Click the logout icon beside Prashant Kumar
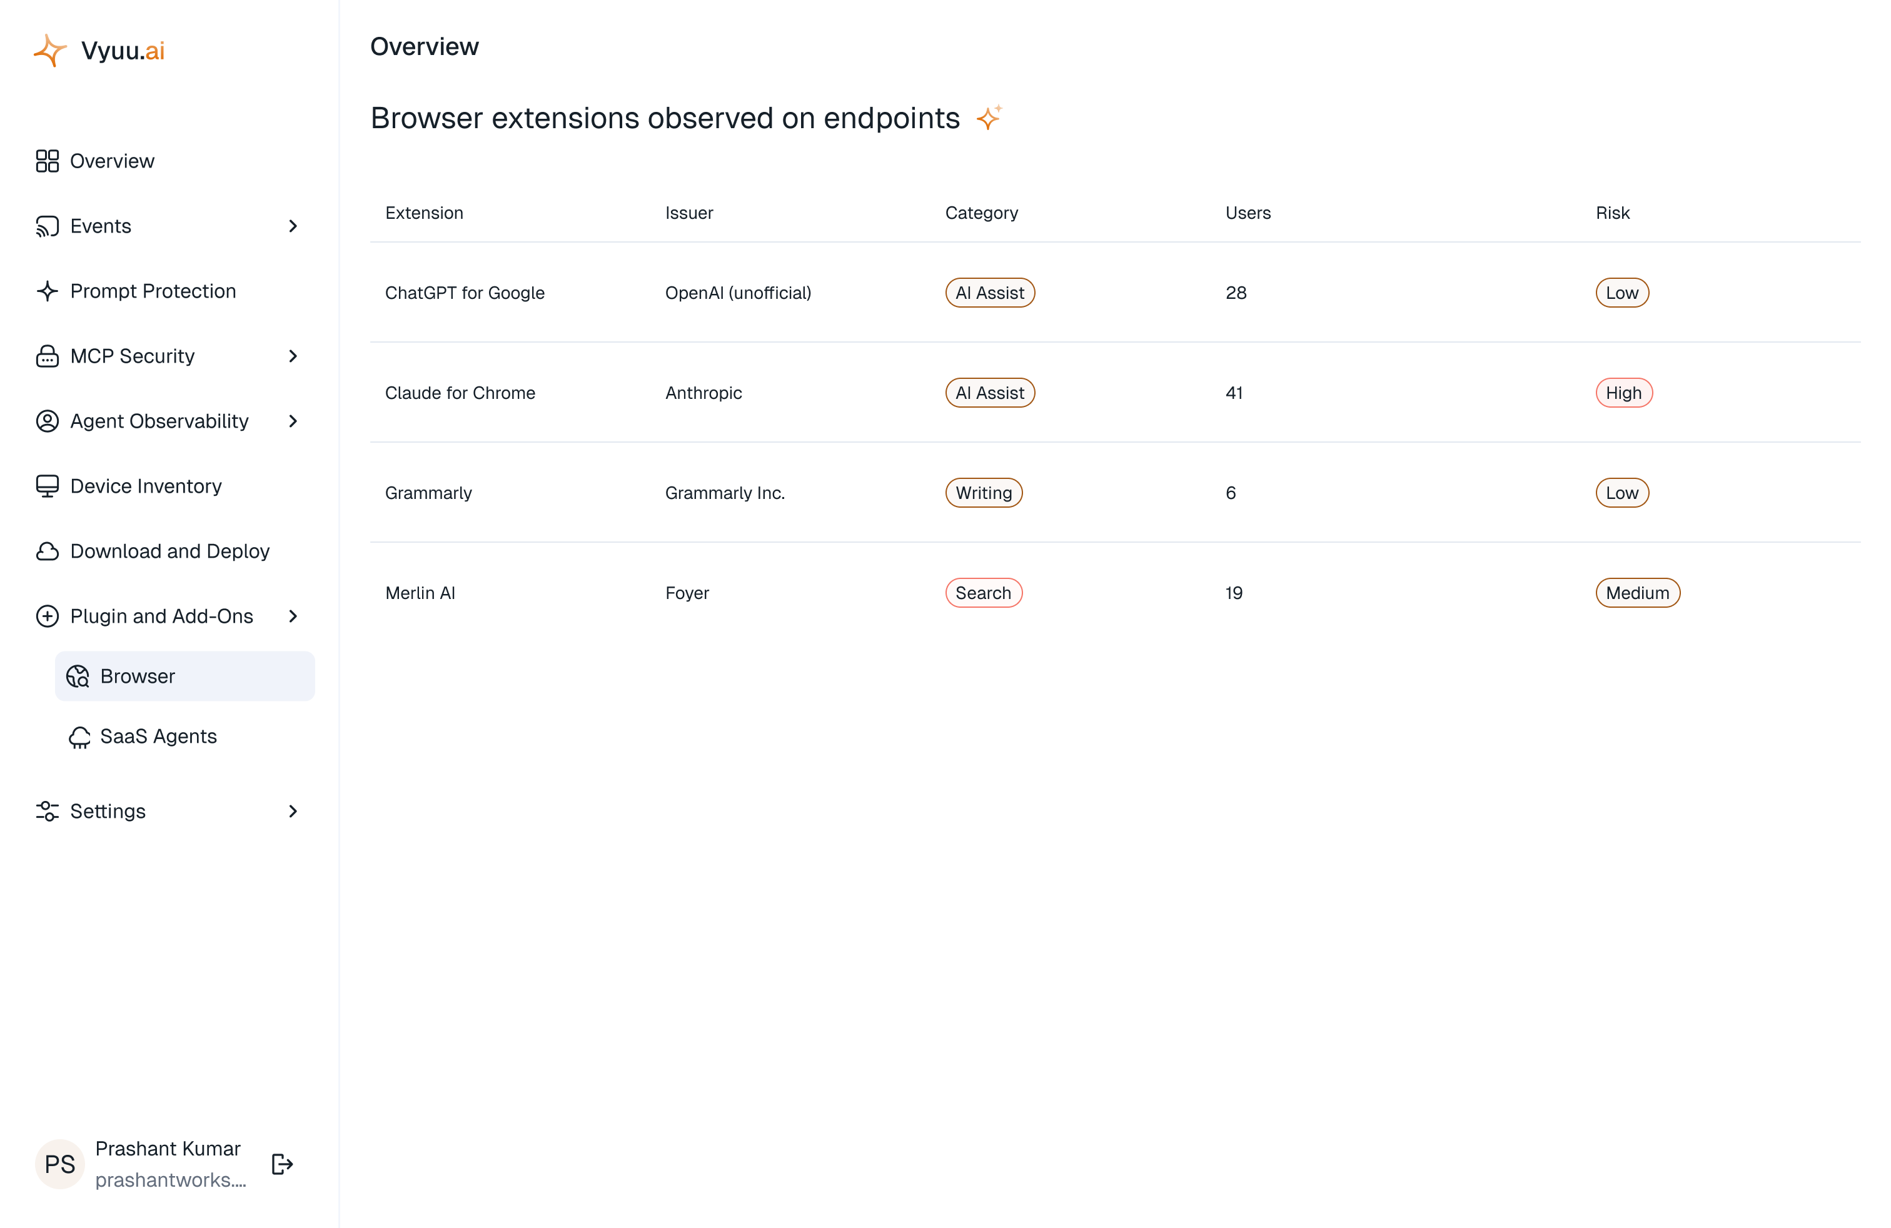1891x1228 pixels. point(282,1164)
